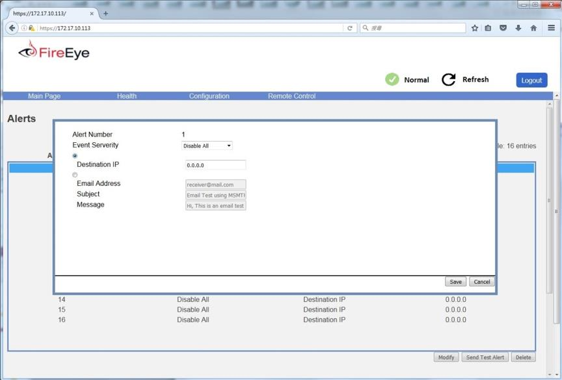Select the Destination IP radio button

pyautogui.click(x=75, y=156)
